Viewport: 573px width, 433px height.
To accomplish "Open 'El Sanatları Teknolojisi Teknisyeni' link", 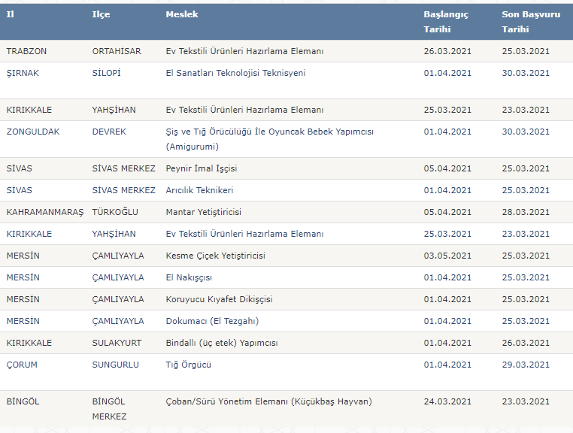I will 235,73.
